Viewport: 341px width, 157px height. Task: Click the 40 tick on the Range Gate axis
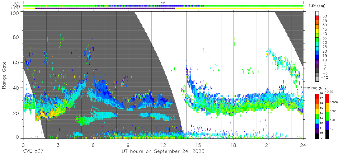(x=16, y=88)
